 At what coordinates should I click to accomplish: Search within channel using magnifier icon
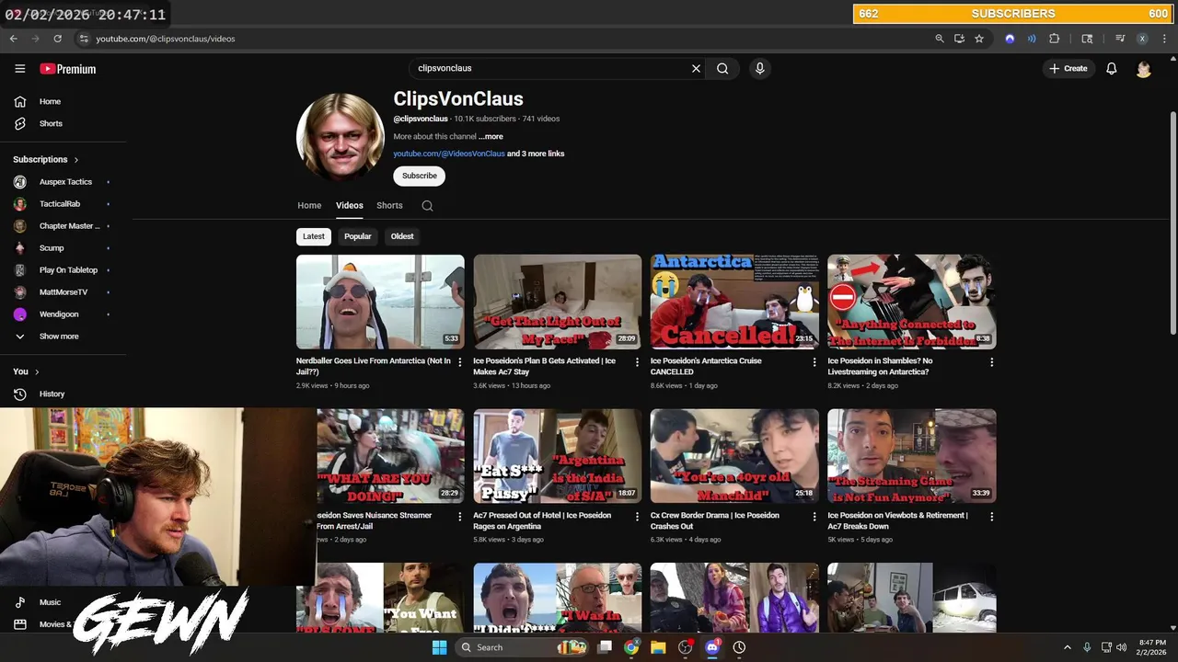click(x=427, y=206)
